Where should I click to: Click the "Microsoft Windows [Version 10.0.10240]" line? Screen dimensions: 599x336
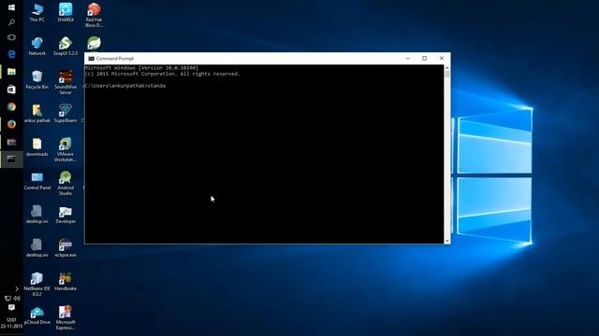[x=141, y=68]
